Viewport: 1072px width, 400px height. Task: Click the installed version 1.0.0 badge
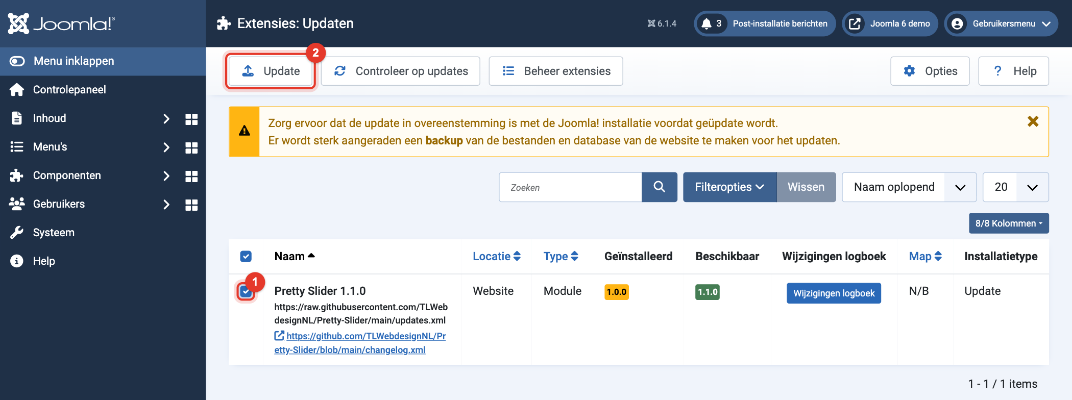[617, 292]
